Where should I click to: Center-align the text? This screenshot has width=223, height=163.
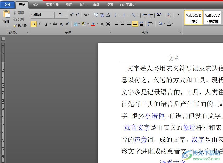click(x=123, y=24)
